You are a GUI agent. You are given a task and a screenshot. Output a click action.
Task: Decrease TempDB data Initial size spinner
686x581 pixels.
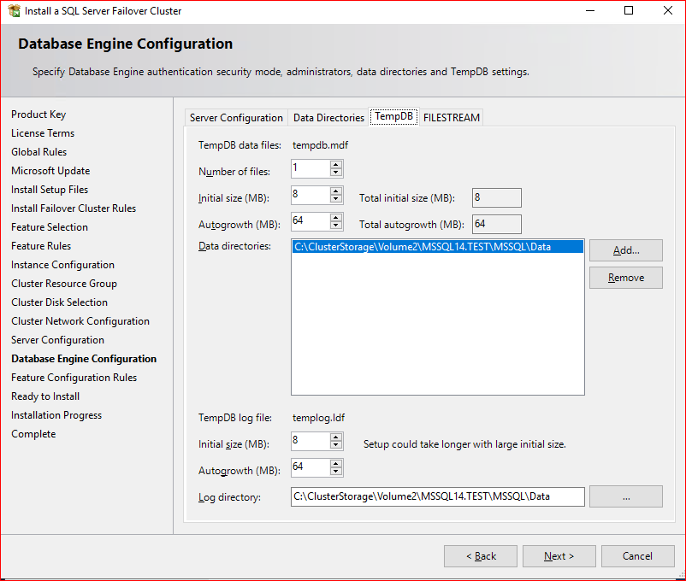point(336,198)
